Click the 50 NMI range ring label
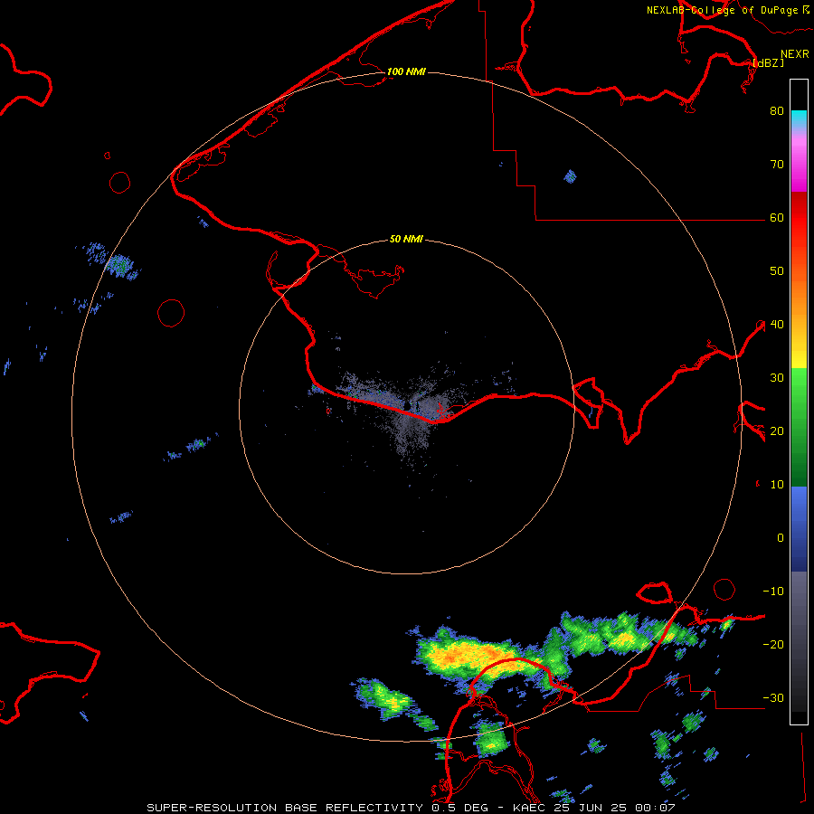Viewport: 814px width, 814px height. (x=406, y=240)
